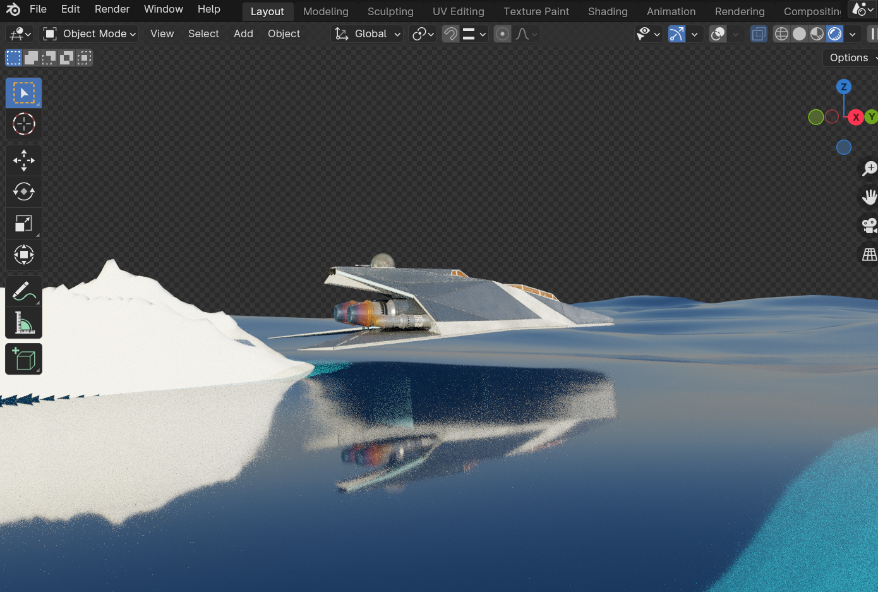Toggle proportional editing
Viewport: 878px width, 592px height.
[x=502, y=34]
